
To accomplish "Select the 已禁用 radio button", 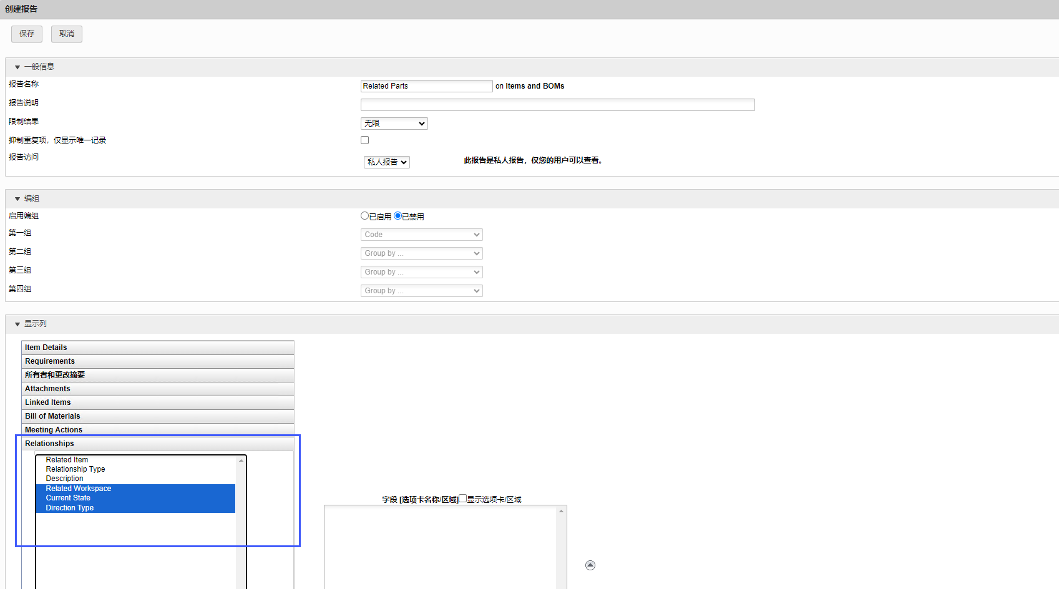I will [398, 216].
